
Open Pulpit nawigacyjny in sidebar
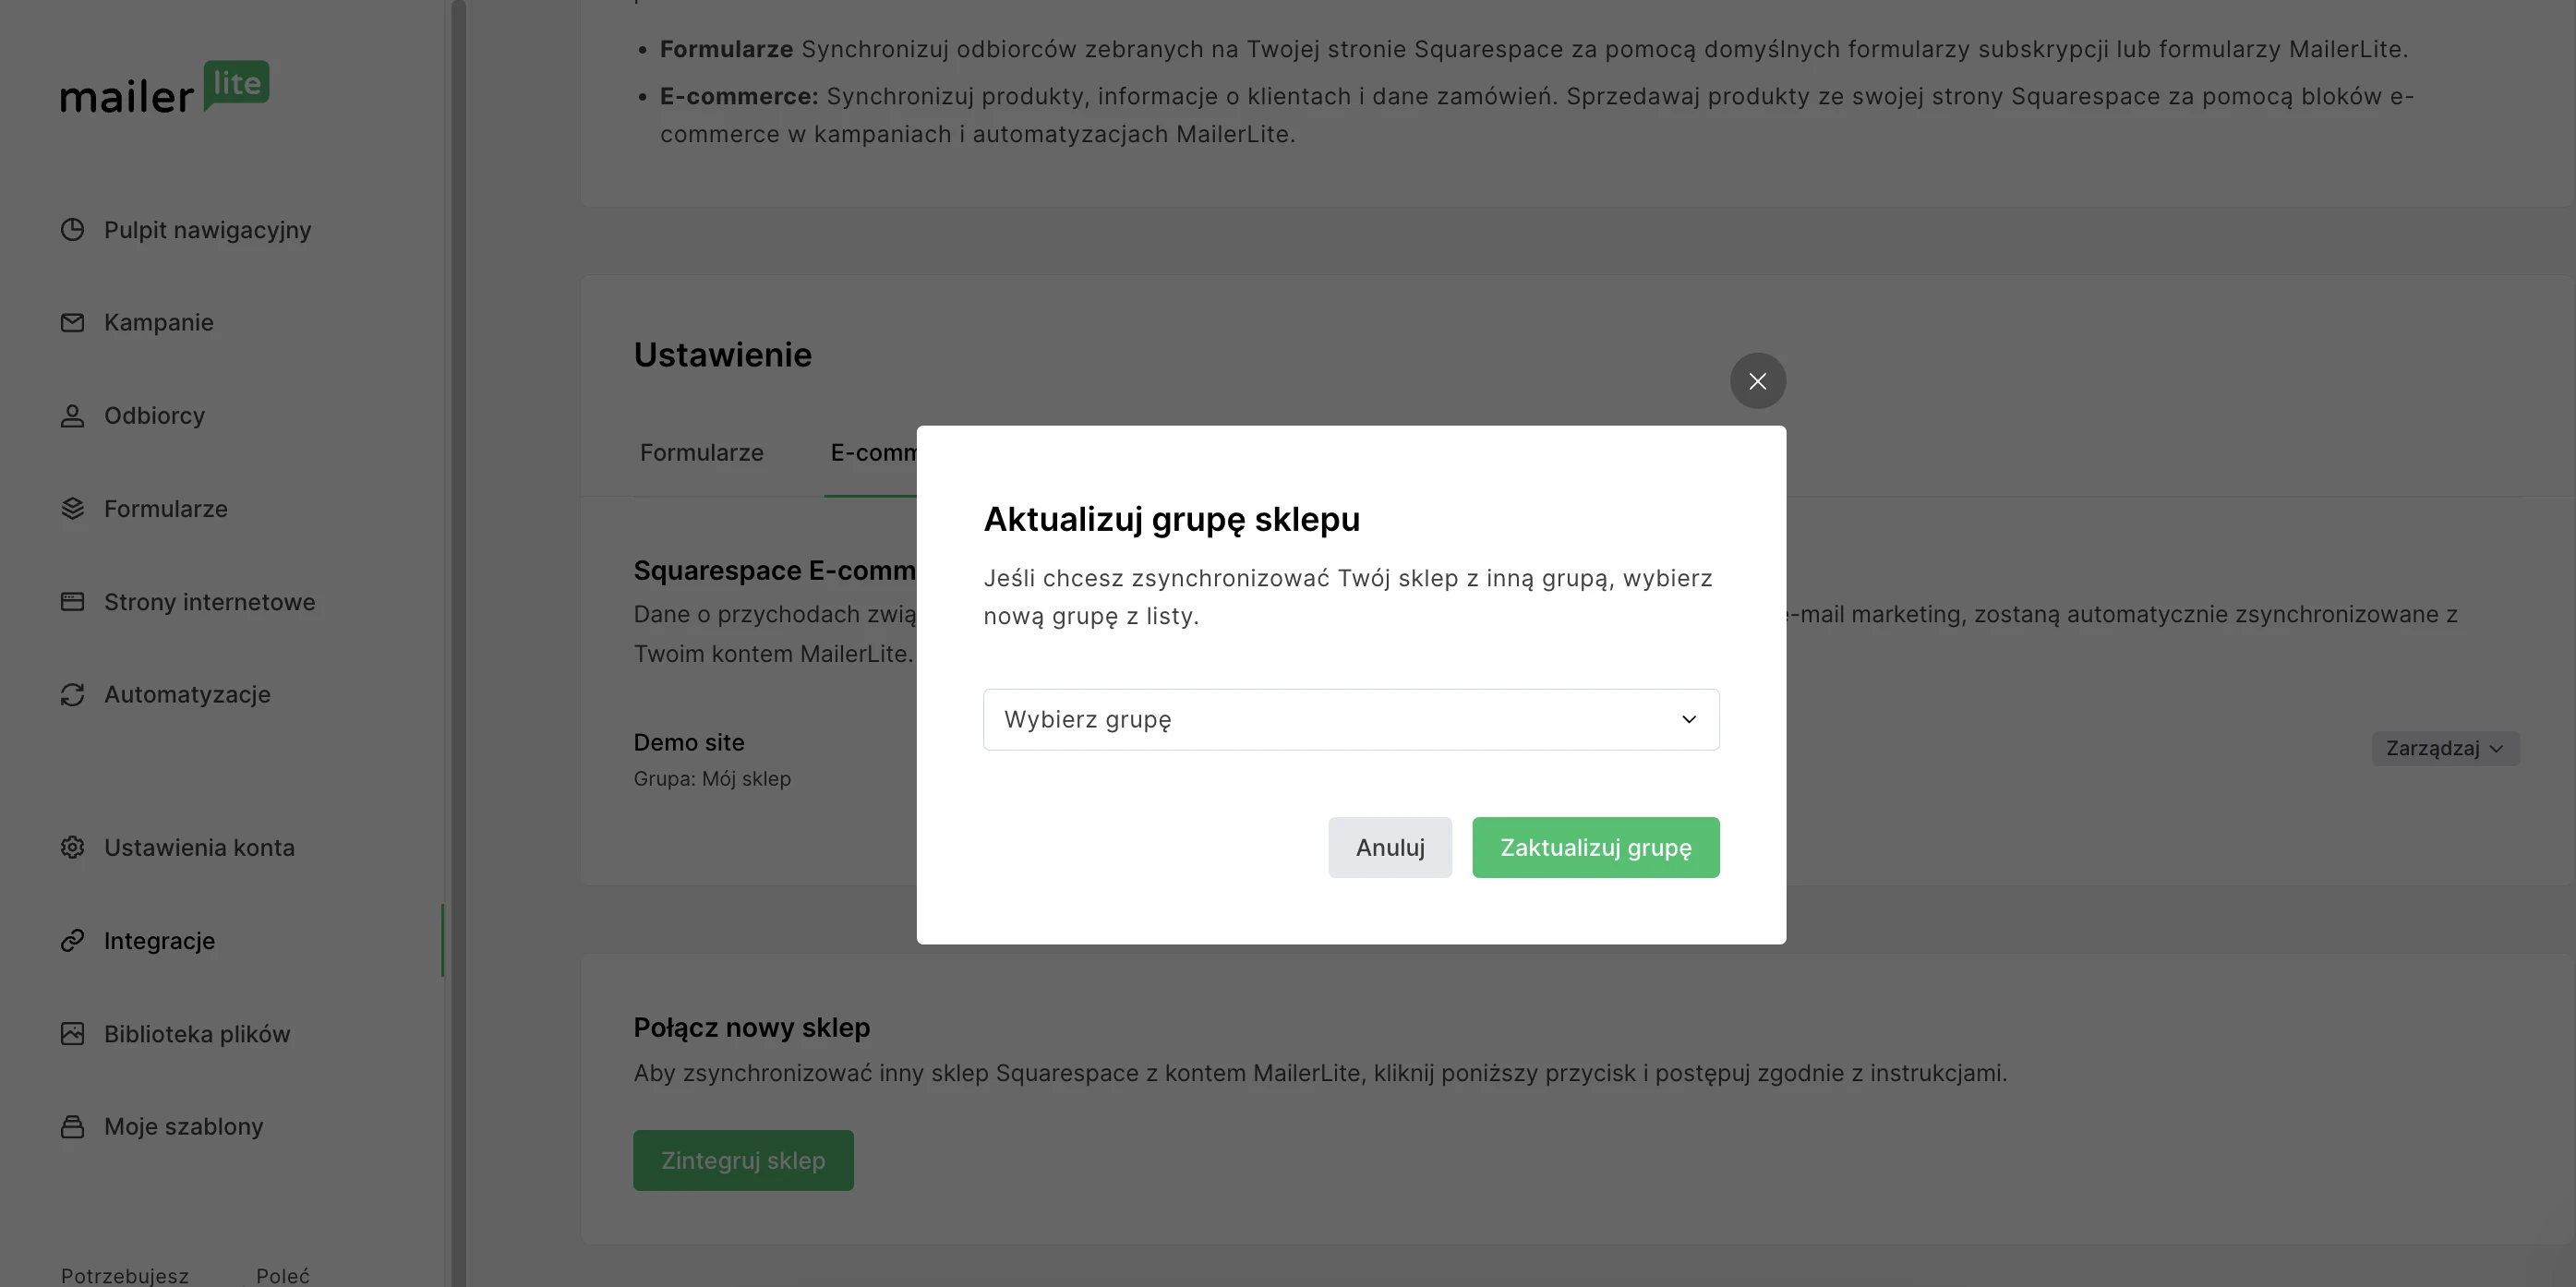click(207, 230)
